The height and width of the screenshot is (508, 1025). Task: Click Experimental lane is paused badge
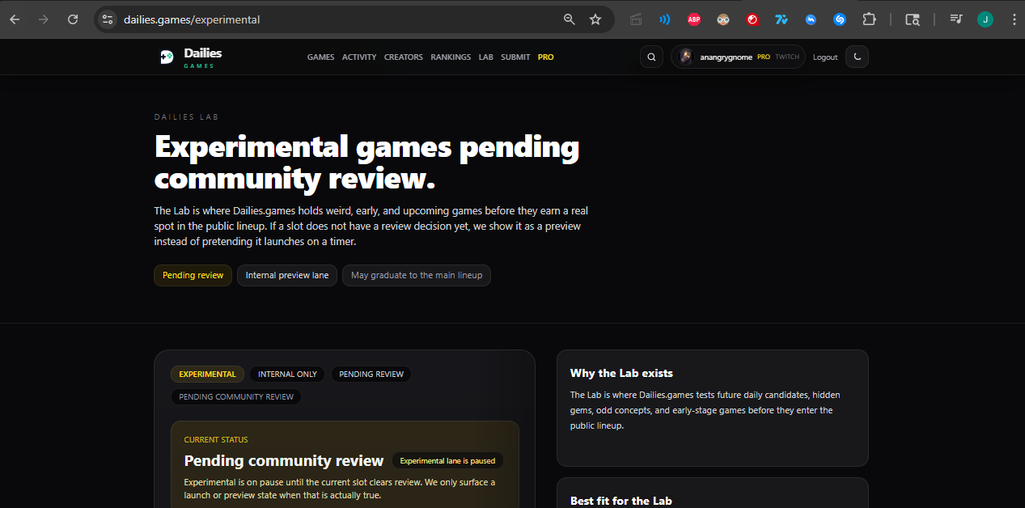pos(447,461)
